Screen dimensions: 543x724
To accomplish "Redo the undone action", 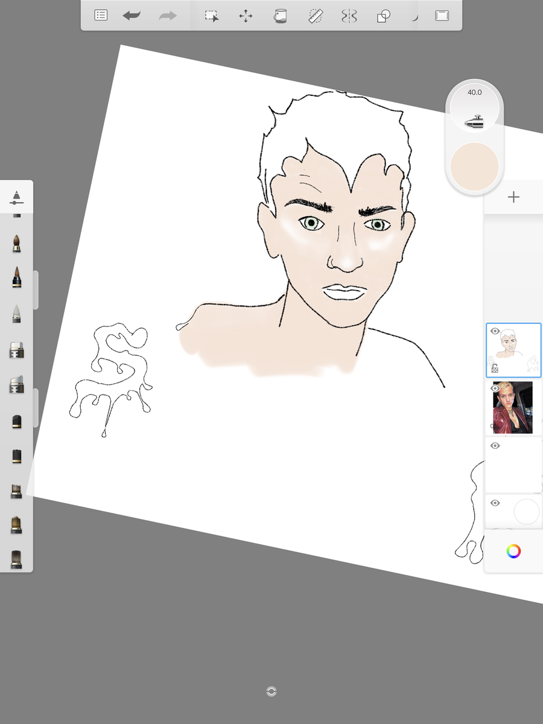I will [168, 16].
